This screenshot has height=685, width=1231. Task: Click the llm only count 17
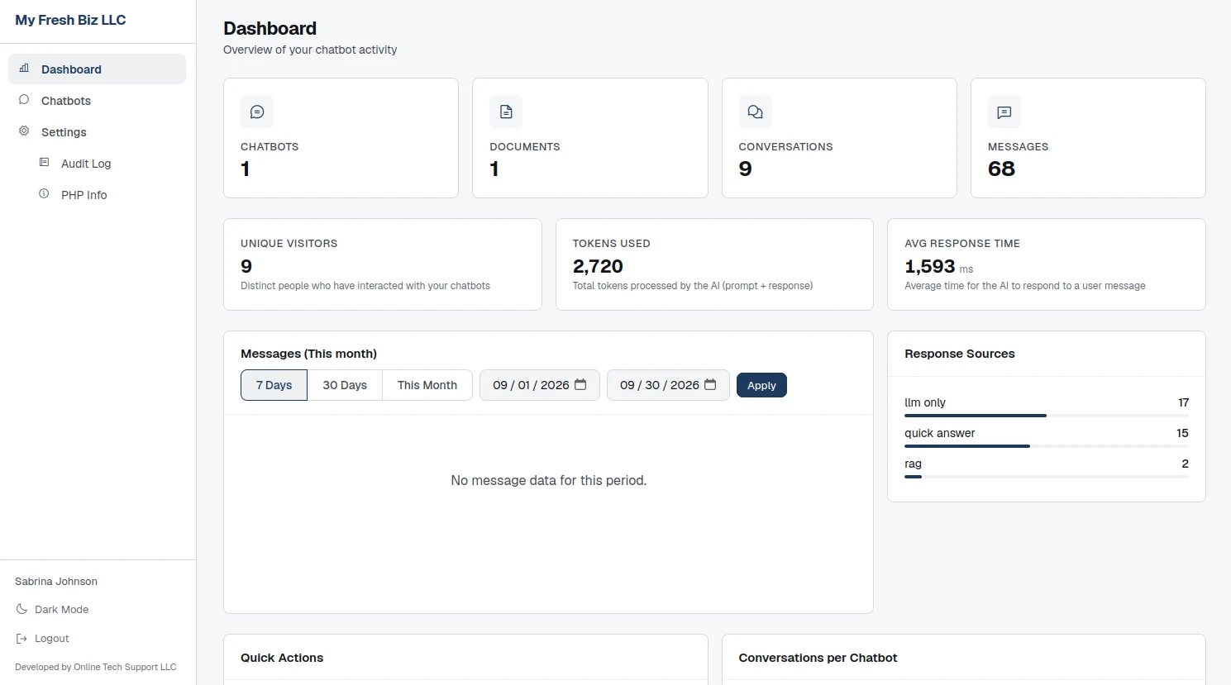tap(1183, 402)
